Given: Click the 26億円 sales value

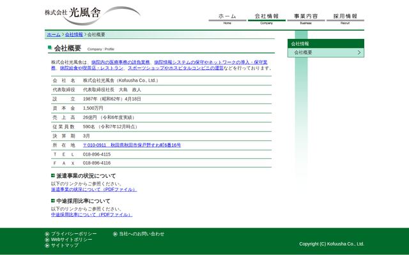Looking at the screenshot, I should [x=109, y=117].
